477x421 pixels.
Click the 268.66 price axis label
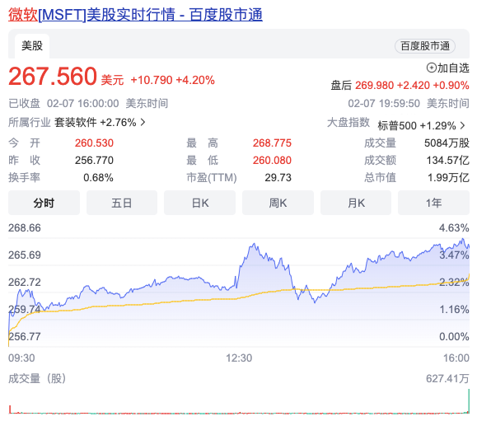[25, 228]
